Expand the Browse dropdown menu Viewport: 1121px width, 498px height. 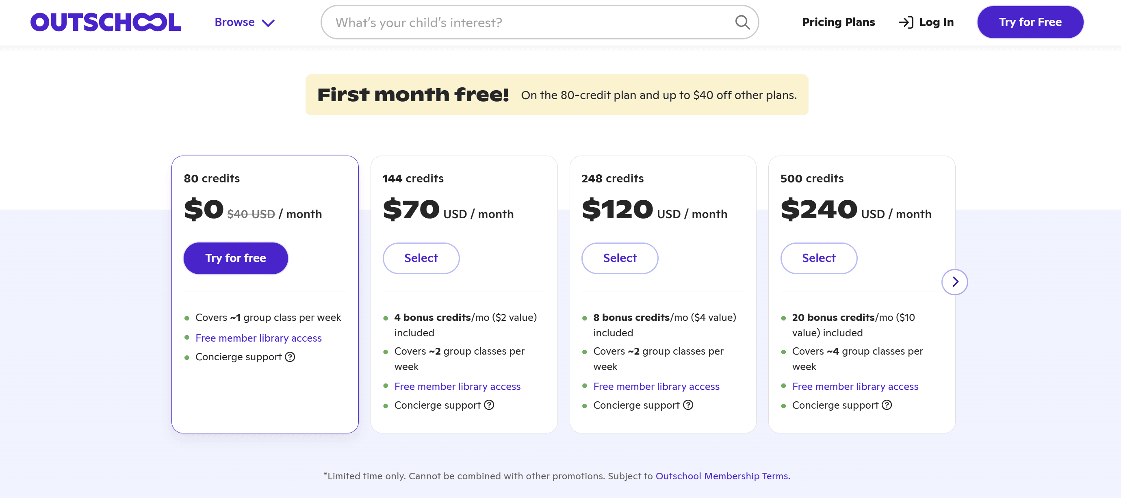[x=244, y=22]
